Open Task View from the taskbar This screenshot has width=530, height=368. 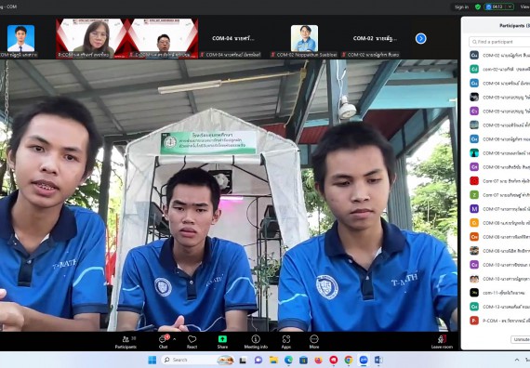point(243,361)
